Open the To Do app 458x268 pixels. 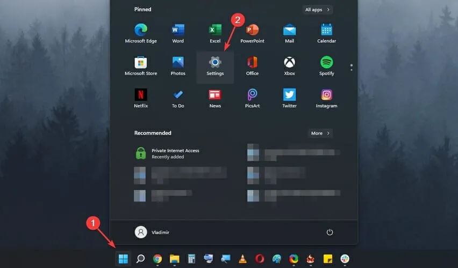(x=178, y=98)
